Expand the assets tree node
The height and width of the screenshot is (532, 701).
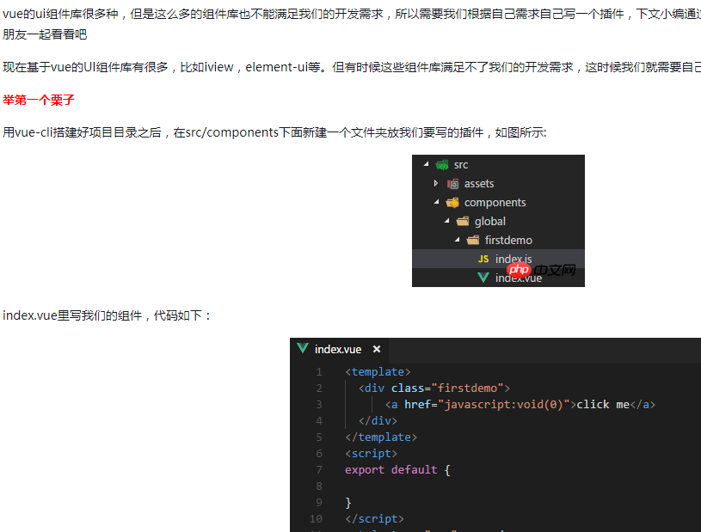click(x=436, y=183)
